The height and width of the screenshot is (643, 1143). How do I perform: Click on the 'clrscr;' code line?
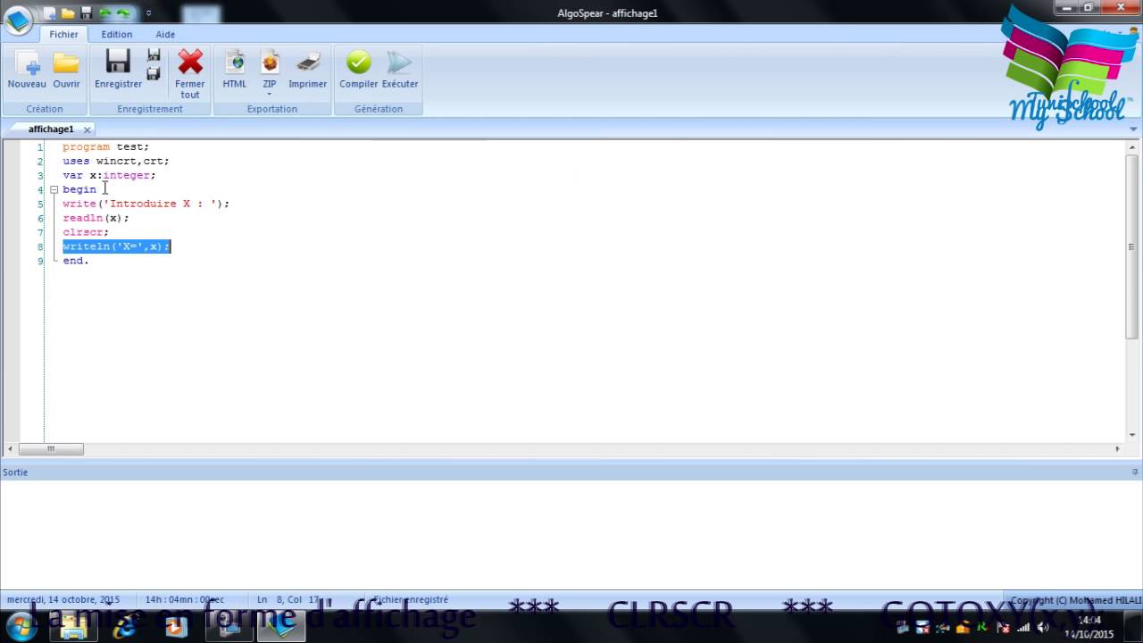point(86,232)
